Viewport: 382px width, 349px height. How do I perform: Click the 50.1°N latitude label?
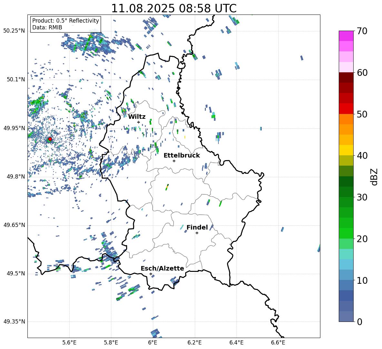16,80
